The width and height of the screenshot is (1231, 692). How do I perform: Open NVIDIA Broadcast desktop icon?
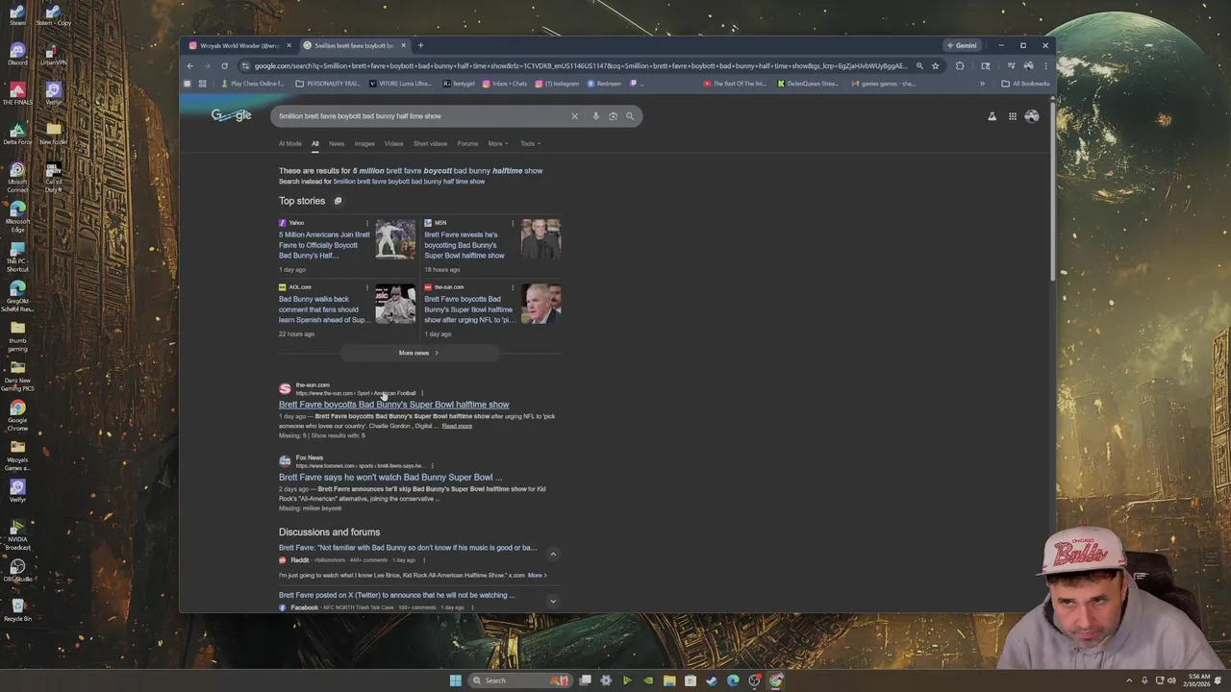(x=17, y=534)
